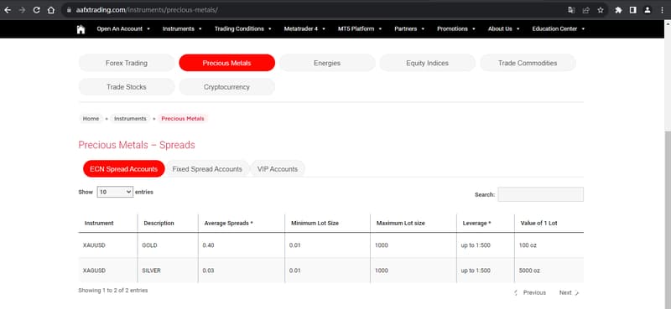Reload the page
The height and width of the screenshot is (309, 671).
[36, 10]
